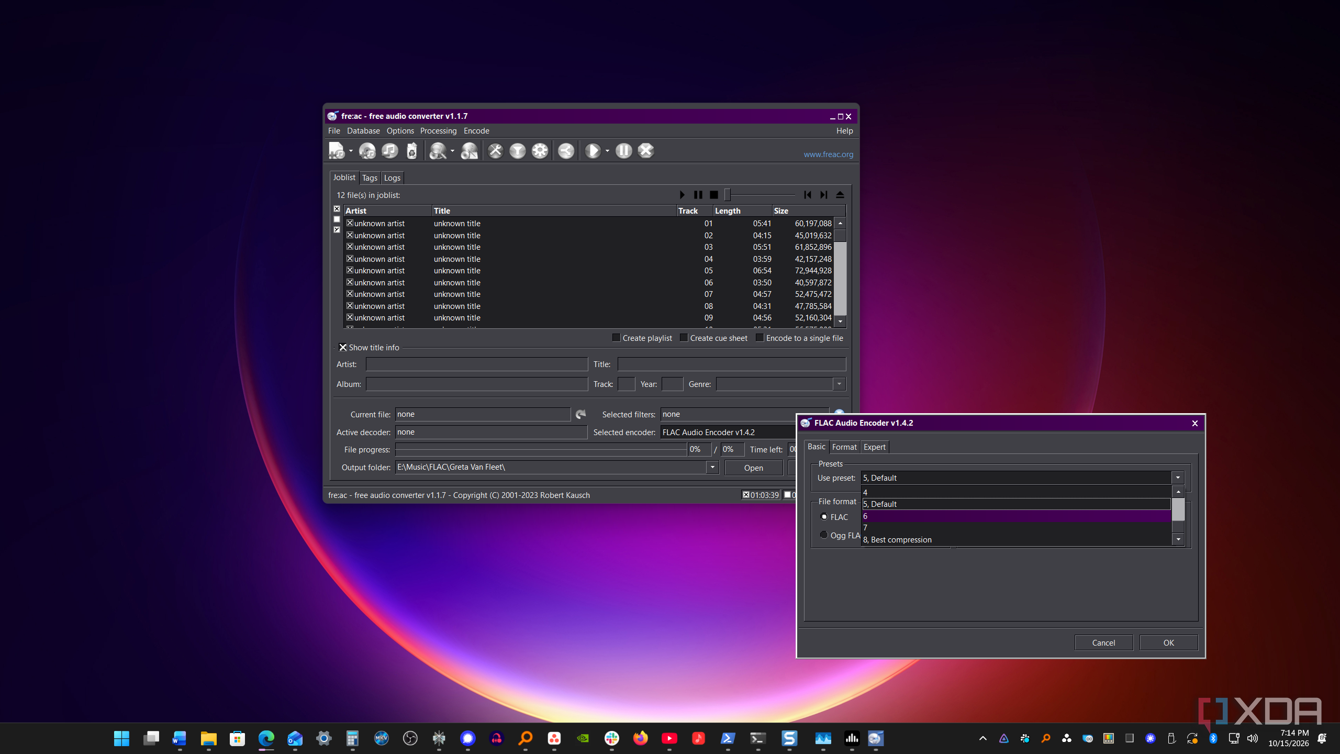Select preset 7 in the dropdown list
The image size is (1340, 754).
1016,528
